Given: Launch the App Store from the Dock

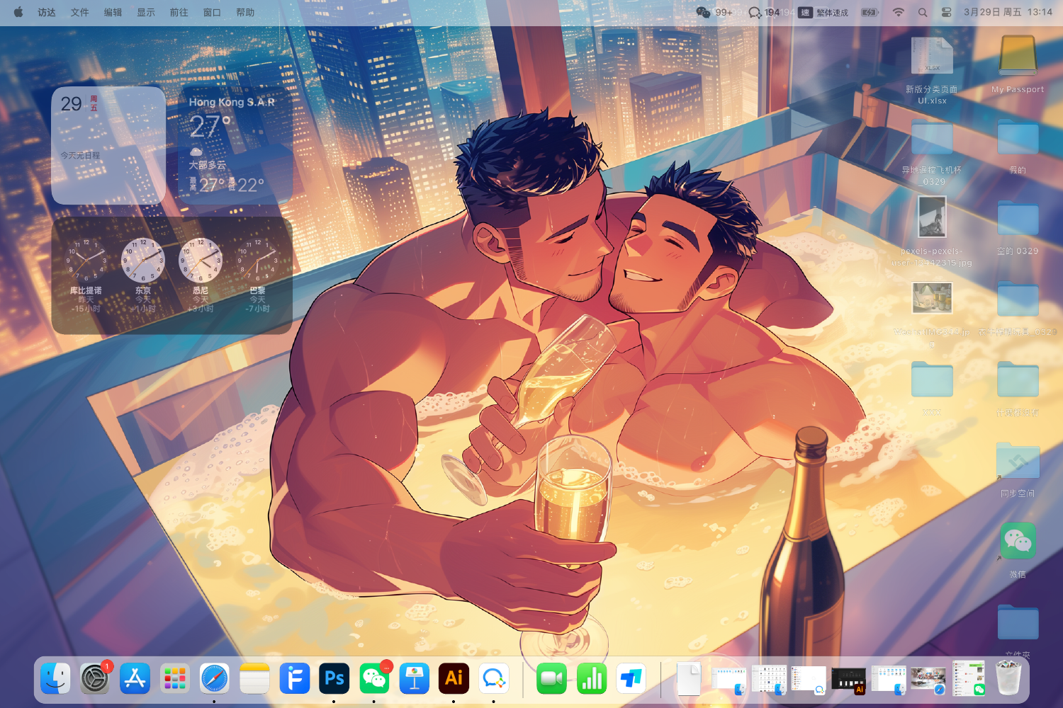Looking at the screenshot, I should (x=135, y=678).
